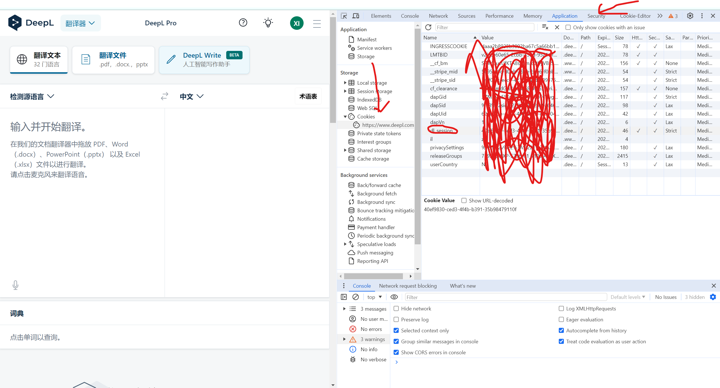720x388 pixels.
Task: Click the 'No Issues' link in console toolbar
Action: [666, 297]
